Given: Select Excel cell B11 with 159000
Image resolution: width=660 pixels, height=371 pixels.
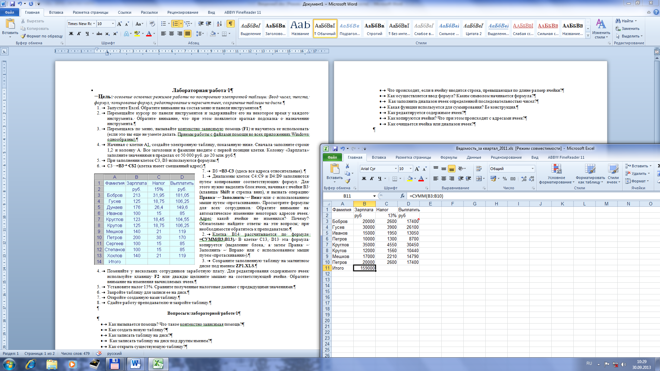Looking at the screenshot, I should [x=364, y=268].
